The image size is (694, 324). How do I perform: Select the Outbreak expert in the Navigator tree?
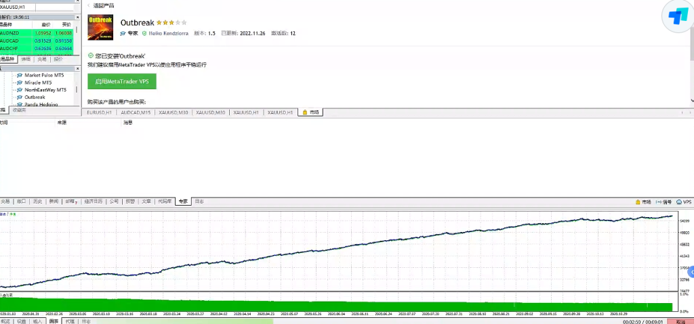click(x=35, y=97)
